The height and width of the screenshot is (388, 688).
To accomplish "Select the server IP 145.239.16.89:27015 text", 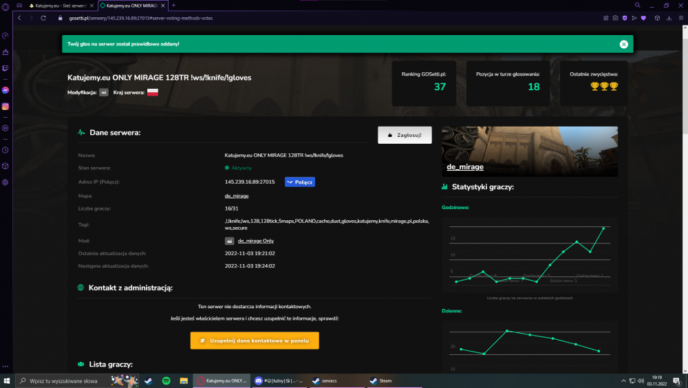I will coord(250,182).
